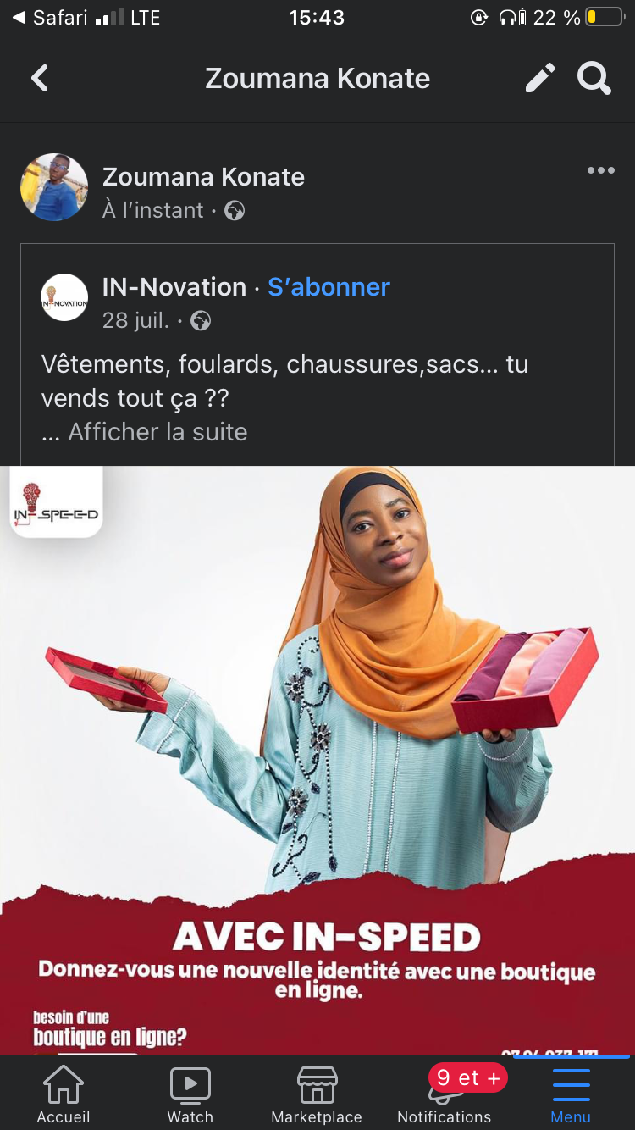This screenshot has height=1130, width=635.
Task: Expand post text via Afficher la suite
Action: [x=157, y=432]
